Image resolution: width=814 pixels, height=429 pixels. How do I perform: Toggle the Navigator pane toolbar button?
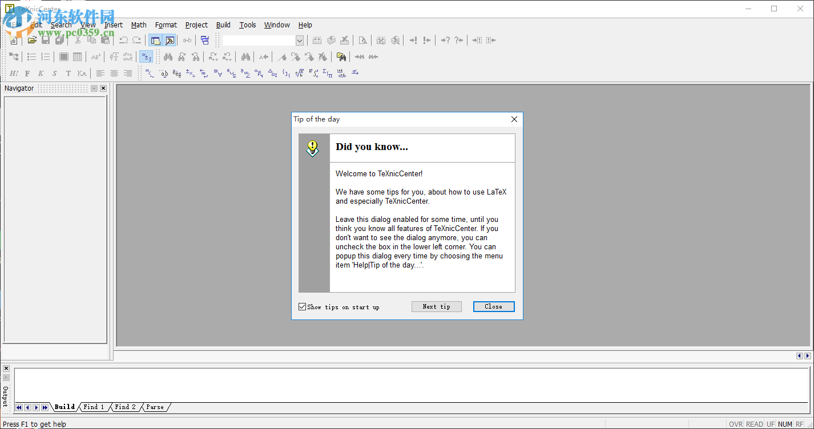pos(155,41)
